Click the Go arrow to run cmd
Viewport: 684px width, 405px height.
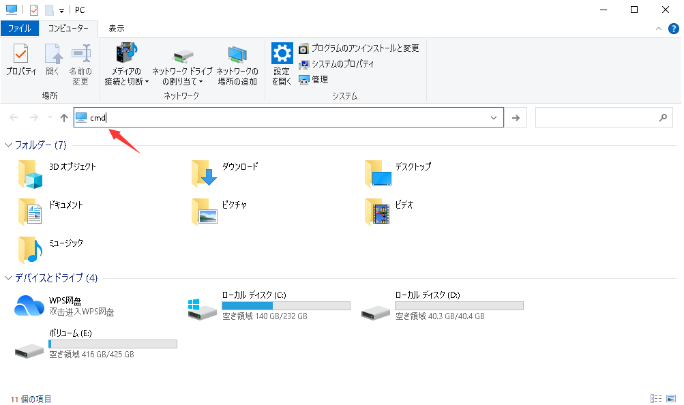click(515, 117)
